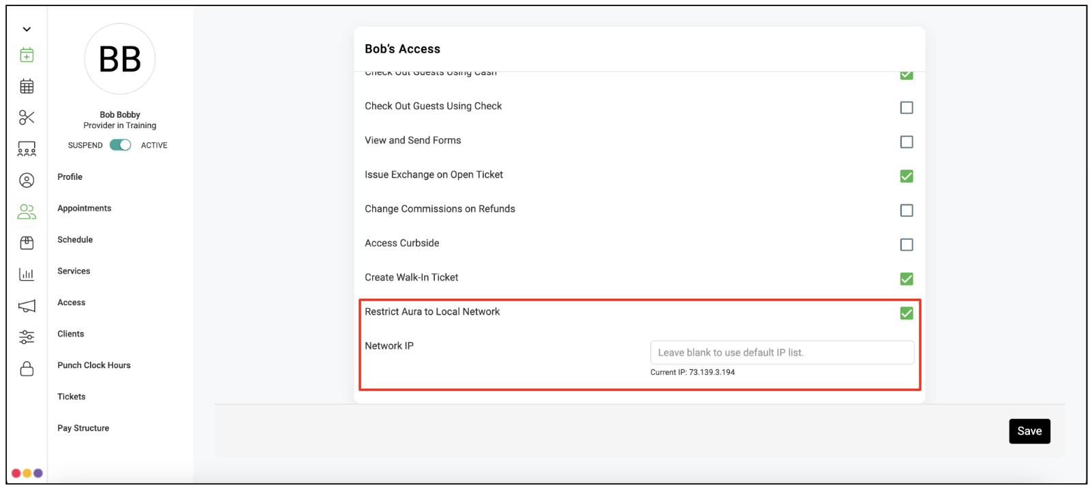Viewport: 1092px width, 492px height.
Task: Toggle the Suspend/Active switch for Bob
Action: (121, 145)
